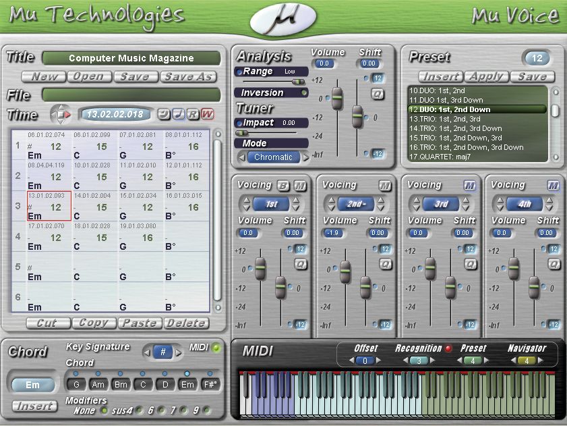This screenshot has height=426, width=567.
Task: Select the 6 modifier radio button
Action: 162,410
